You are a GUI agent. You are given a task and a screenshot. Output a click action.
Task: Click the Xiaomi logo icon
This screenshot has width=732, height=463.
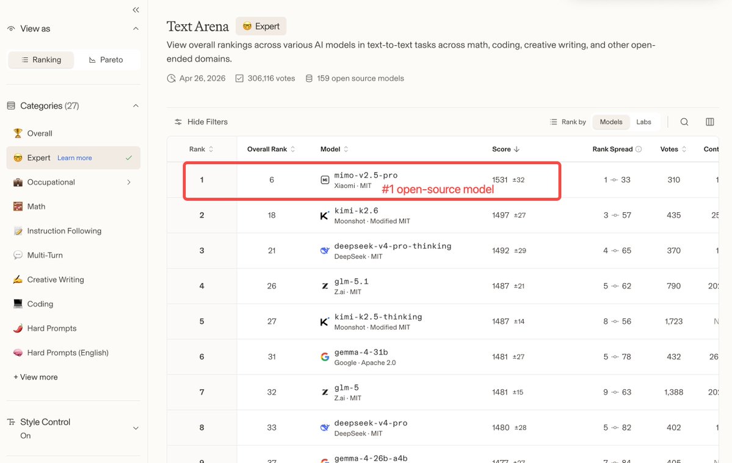325,180
